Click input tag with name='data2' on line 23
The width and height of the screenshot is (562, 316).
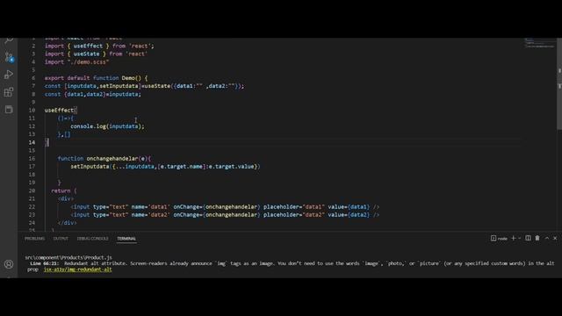[x=225, y=214]
